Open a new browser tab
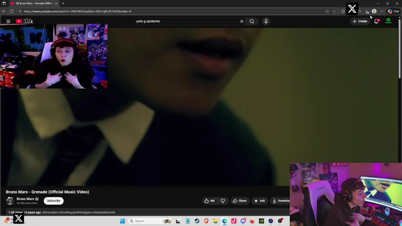The height and width of the screenshot is (226, 402). coord(63,3)
